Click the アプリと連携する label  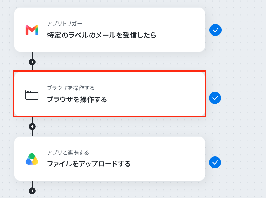[x=68, y=152]
